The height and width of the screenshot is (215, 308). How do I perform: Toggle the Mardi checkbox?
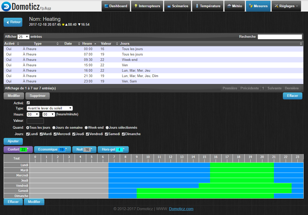[42, 134]
